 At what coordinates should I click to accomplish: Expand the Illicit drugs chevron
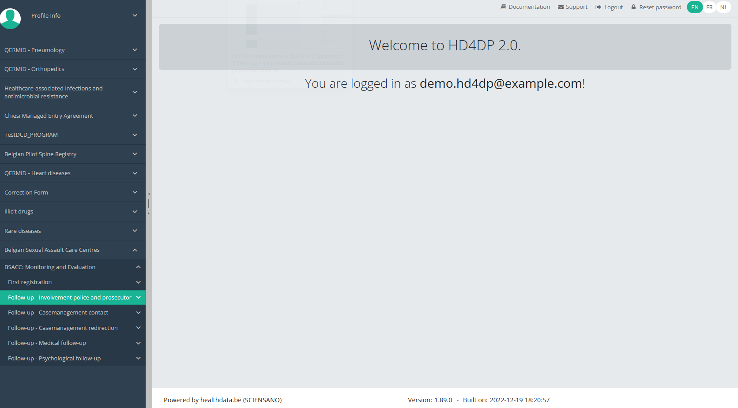[135, 211]
